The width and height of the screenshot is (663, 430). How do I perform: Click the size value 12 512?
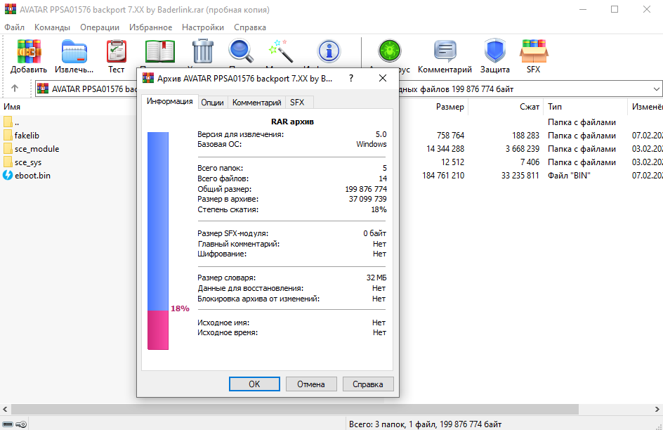pyautogui.click(x=452, y=162)
